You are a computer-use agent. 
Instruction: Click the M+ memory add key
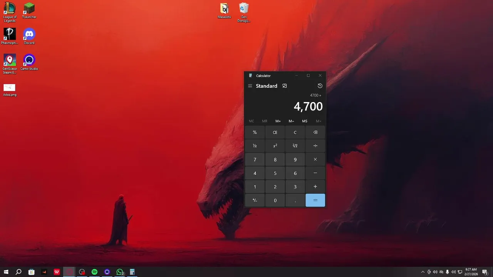tap(278, 121)
